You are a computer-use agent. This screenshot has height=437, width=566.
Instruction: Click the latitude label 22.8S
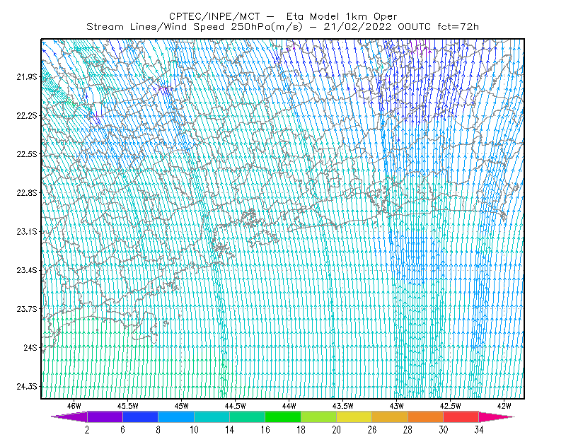[27, 193]
